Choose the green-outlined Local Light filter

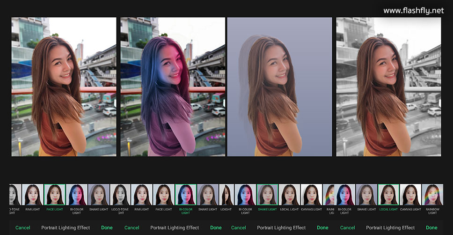pos(388,195)
